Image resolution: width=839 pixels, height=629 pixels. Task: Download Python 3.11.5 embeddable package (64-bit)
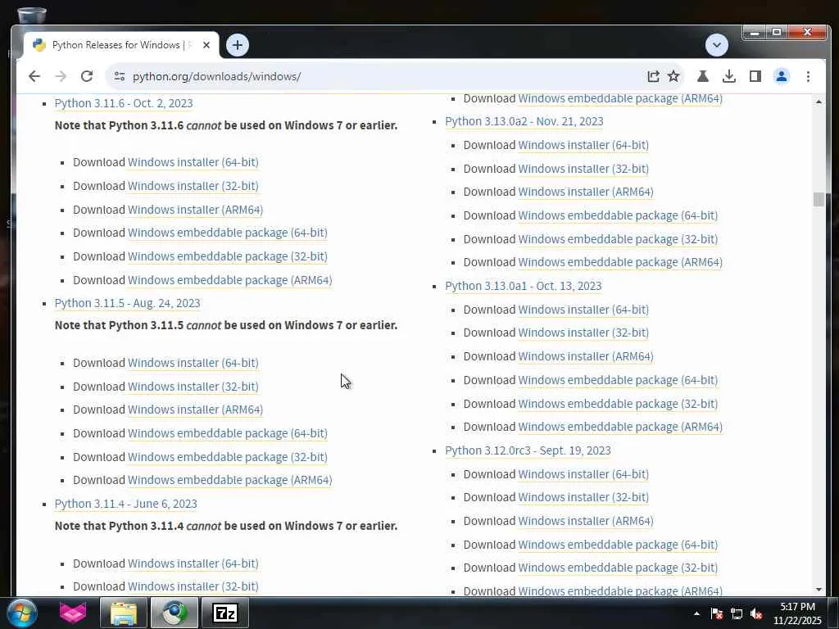coord(228,434)
